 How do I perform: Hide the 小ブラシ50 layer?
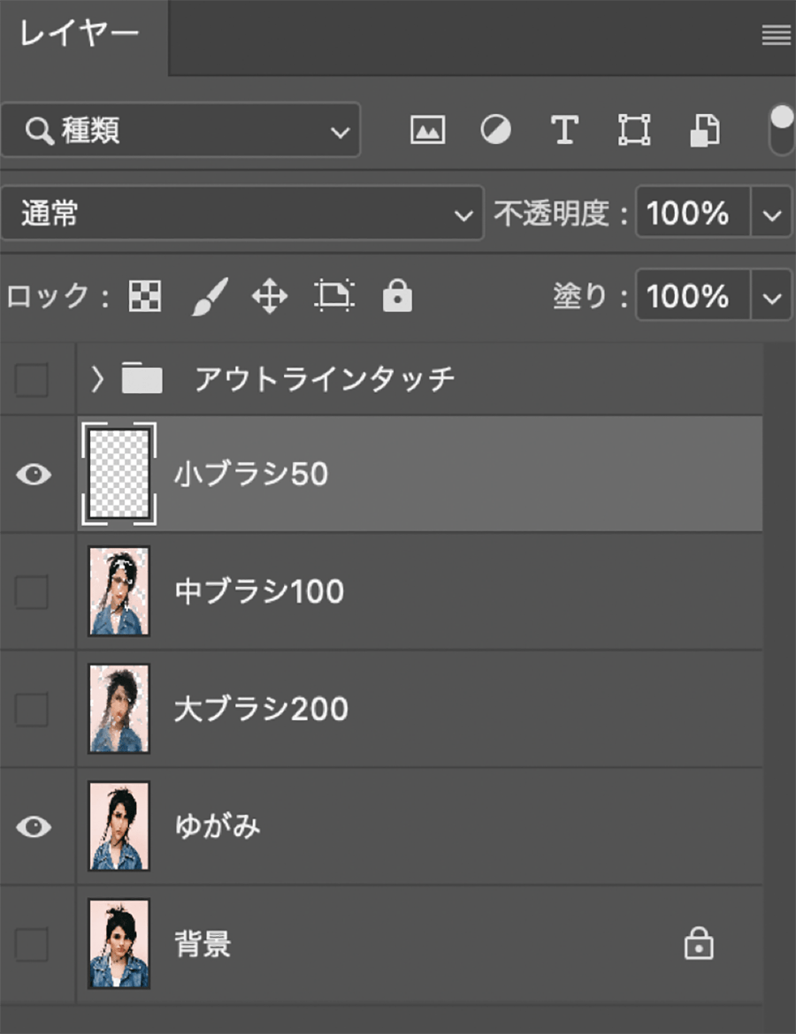(x=33, y=475)
